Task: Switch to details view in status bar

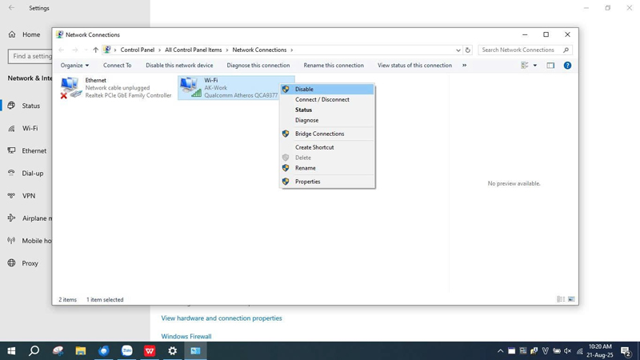Action: [x=561, y=299]
